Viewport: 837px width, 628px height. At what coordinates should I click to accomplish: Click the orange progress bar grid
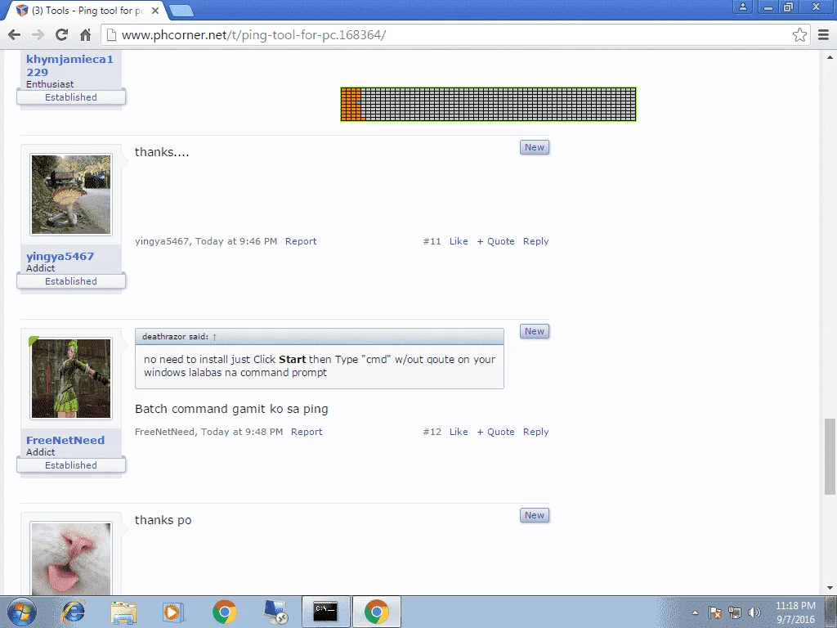489,104
